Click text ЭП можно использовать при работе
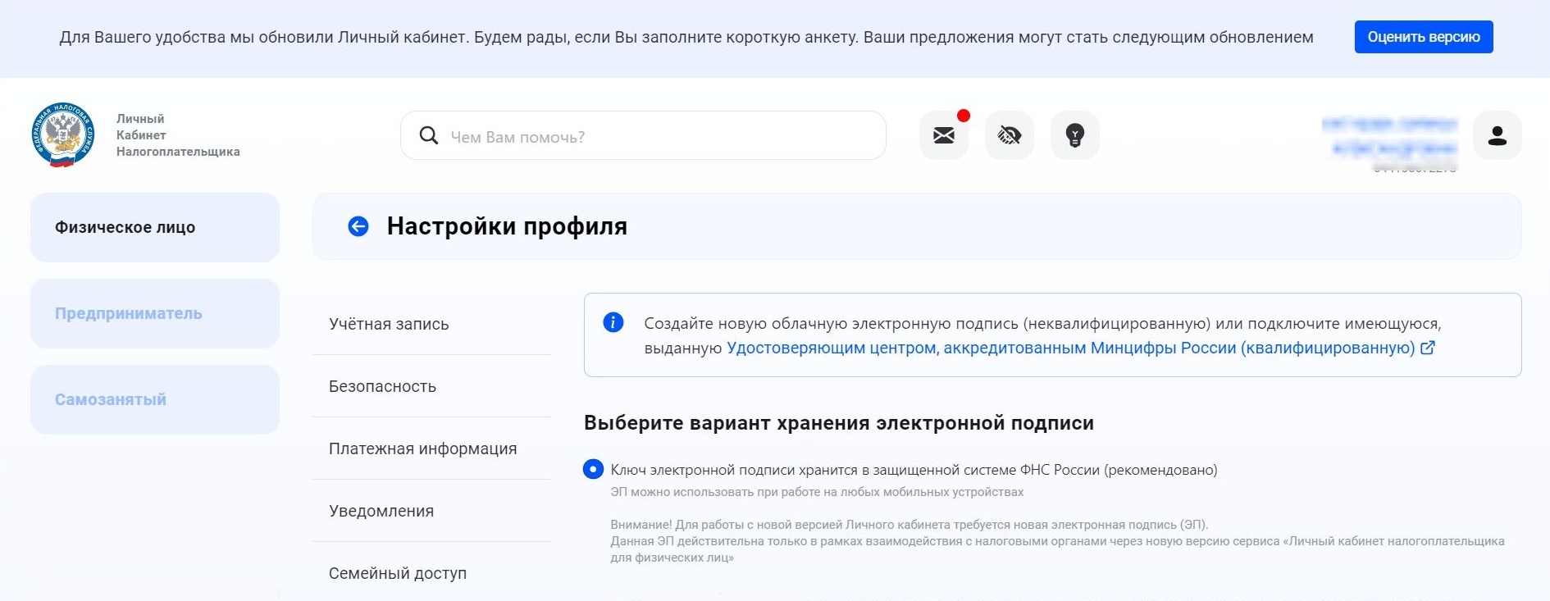This screenshot has height=601, width=1550. pyautogui.click(x=817, y=492)
